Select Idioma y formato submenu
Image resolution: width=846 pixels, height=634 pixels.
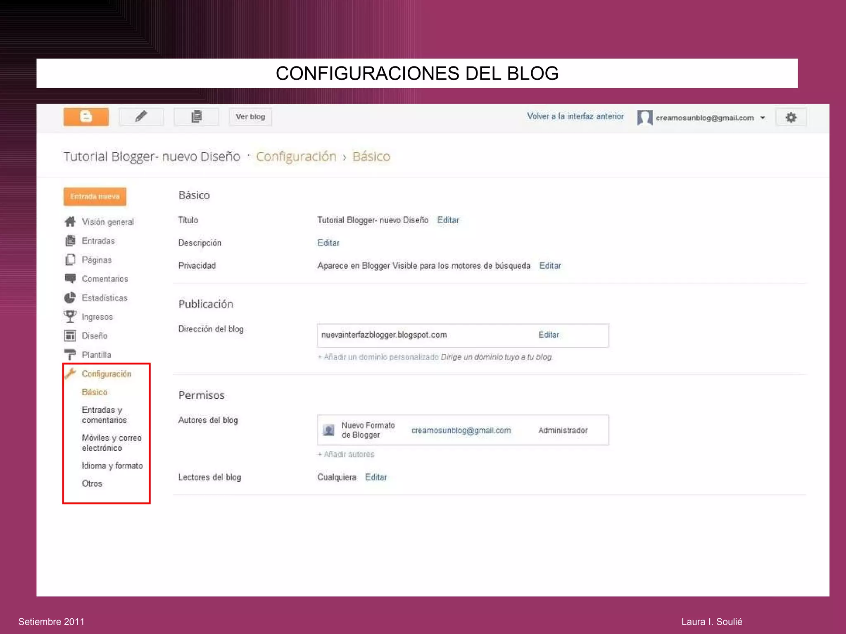click(x=112, y=466)
